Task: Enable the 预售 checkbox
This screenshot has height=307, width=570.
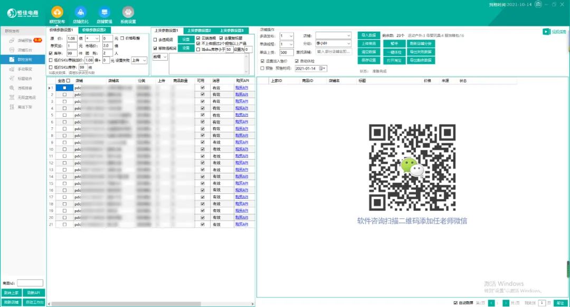Action: pyautogui.click(x=262, y=68)
